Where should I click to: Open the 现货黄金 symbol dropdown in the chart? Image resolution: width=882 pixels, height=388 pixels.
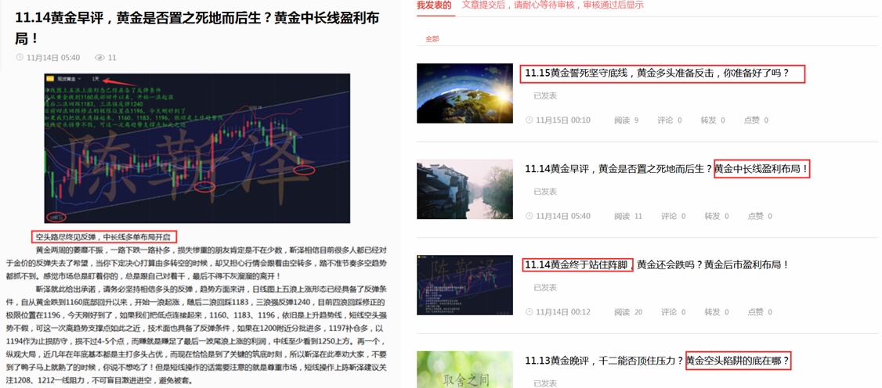(x=68, y=79)
